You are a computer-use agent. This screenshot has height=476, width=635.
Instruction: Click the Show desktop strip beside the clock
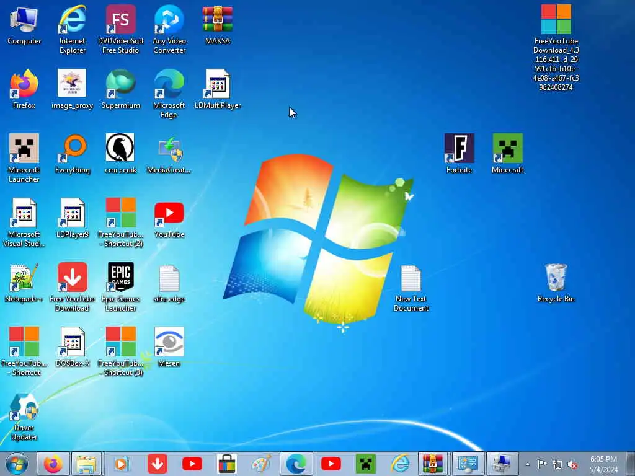pos(631,464)
